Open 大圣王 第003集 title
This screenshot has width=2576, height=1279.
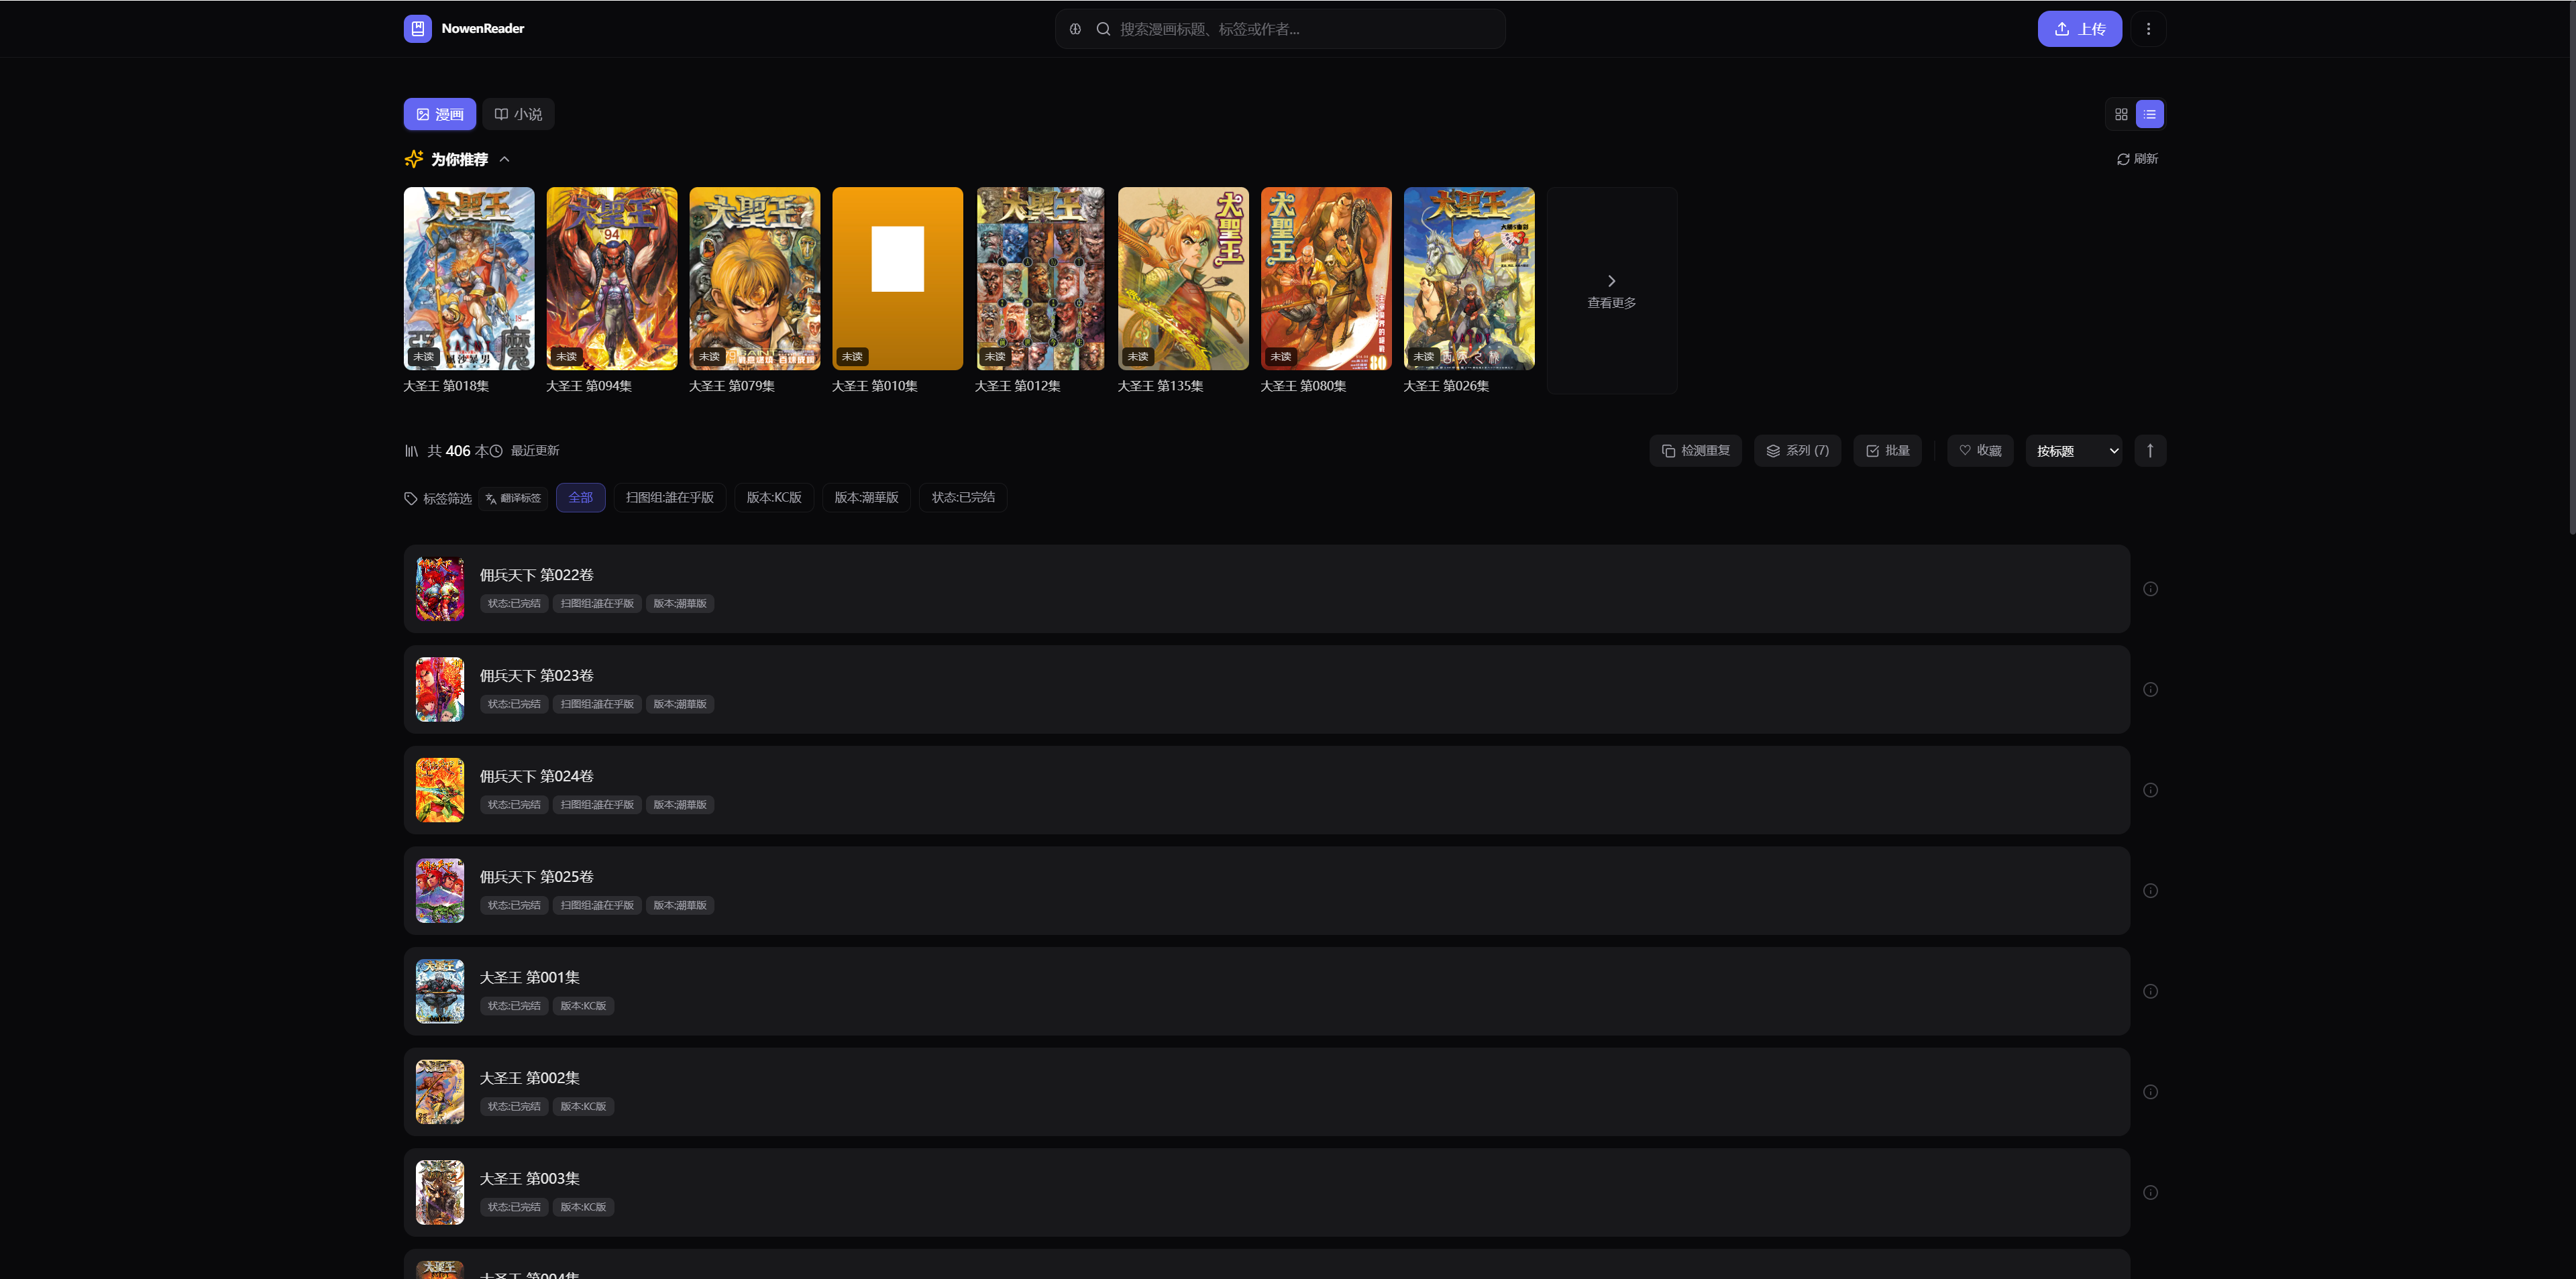click(529, 1179)
